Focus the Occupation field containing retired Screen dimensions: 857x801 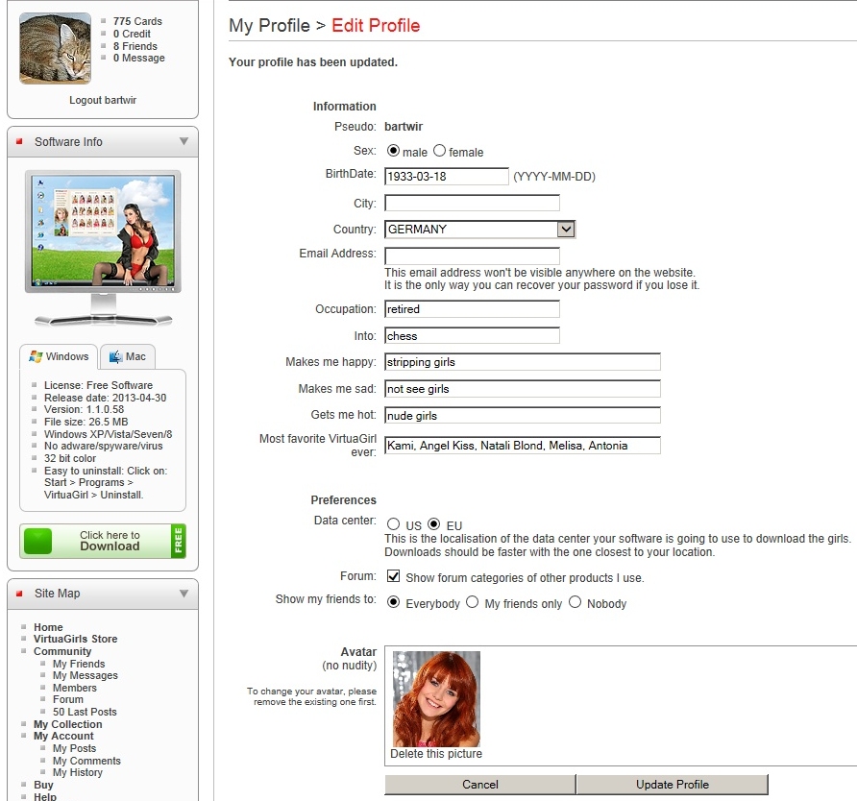473,309
